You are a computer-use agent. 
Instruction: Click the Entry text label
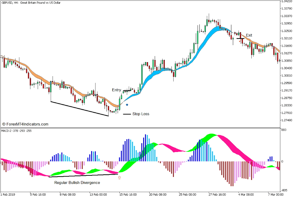click(x=116, y=90)
